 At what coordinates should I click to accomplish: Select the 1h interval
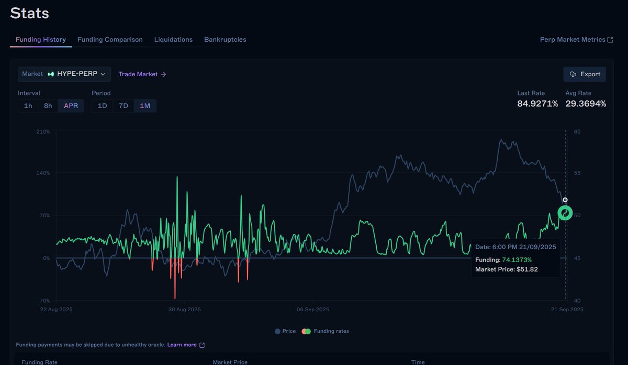point(28,105)
